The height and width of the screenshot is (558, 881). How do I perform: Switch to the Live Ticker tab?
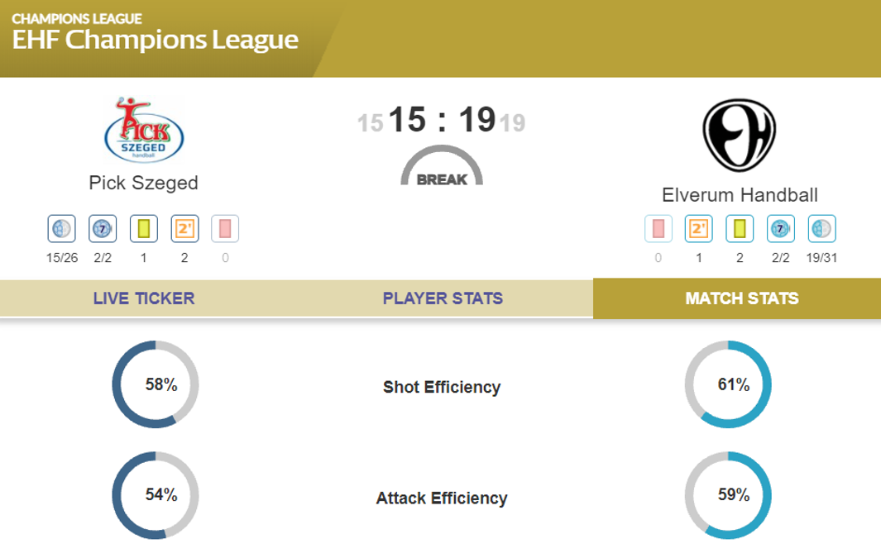pyautogui.click(x=144, y=298)
